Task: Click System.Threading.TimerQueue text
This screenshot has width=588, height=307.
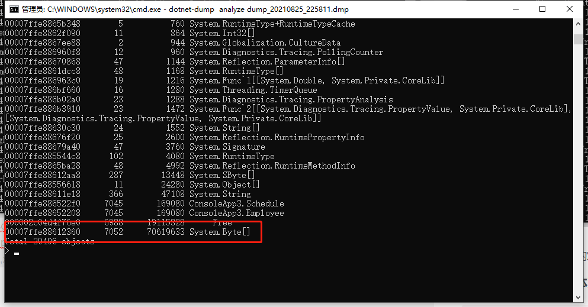Action: 253,90
